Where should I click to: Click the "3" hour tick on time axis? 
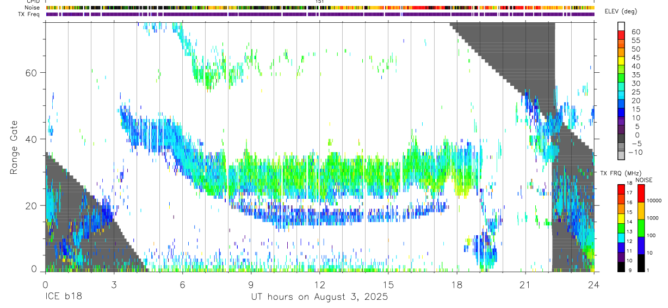point(114,284)
